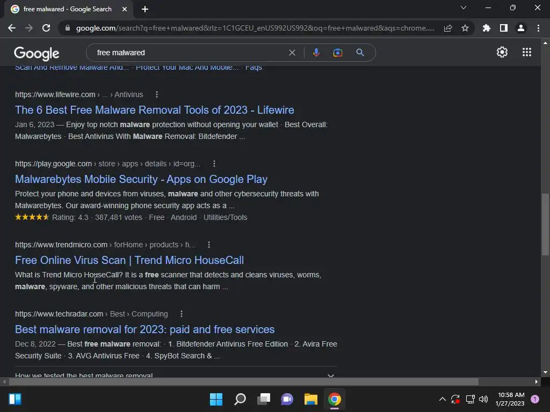The width and height of the screenshot is (550, 412).
Task: View site information via lock icon
Action: pyautogui.click(x=68, y=28)
